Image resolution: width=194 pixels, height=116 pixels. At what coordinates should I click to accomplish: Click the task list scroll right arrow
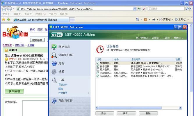181,108
